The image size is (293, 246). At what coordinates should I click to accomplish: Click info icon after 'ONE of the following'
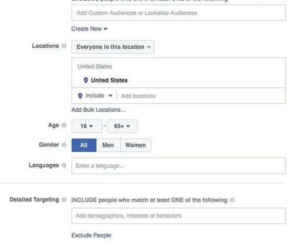[232, 200]
